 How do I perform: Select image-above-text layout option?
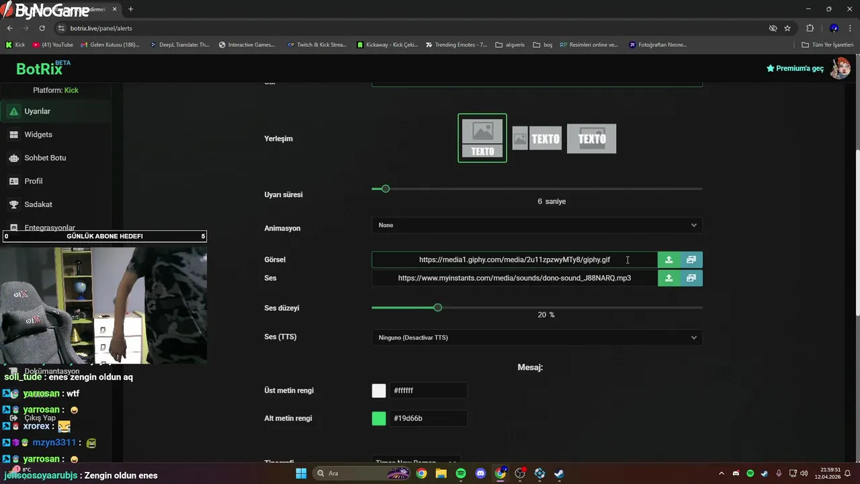click(x=482, y=138)
